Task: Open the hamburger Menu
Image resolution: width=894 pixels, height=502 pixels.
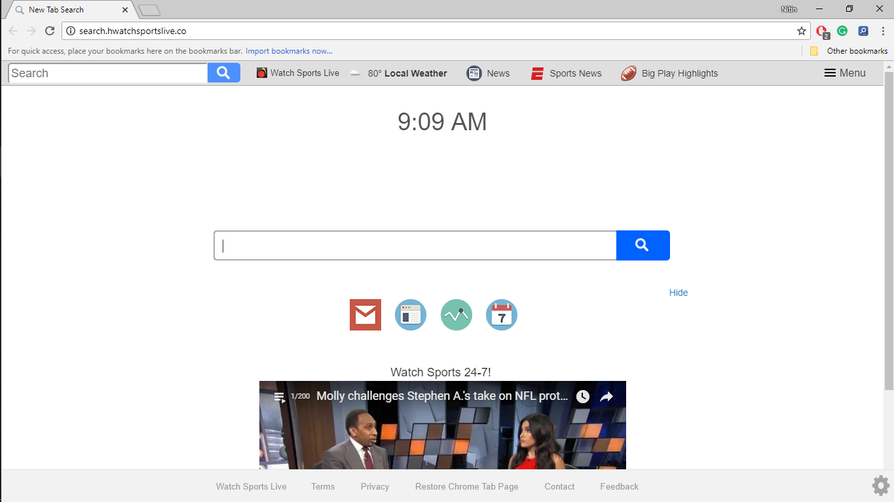Action: click(x=844, y=73)
